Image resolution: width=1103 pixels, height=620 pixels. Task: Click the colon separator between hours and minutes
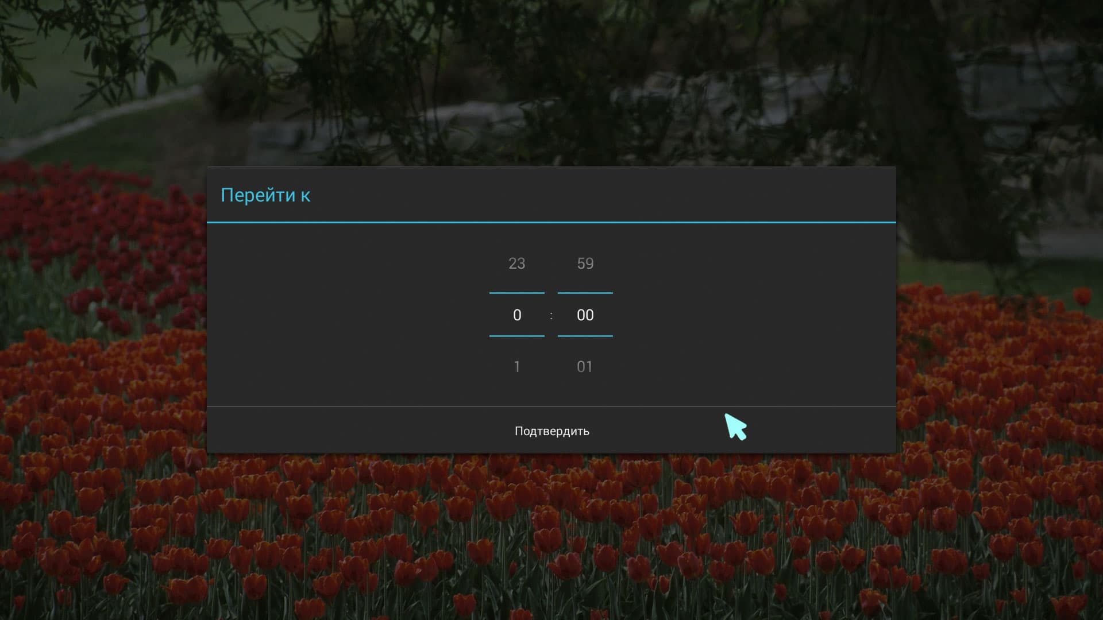click(551, 315)
